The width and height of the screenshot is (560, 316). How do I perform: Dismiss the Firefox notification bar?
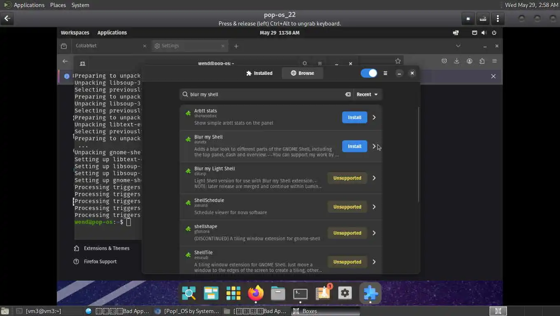493,76
